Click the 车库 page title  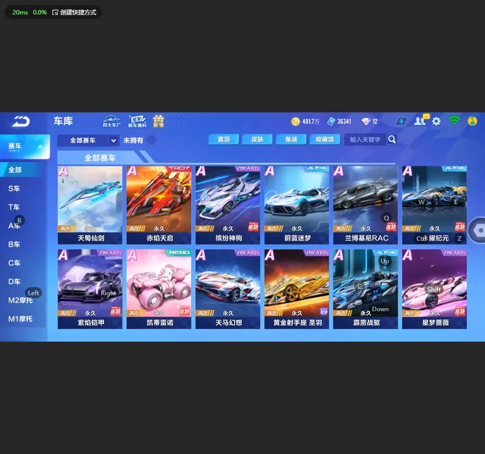[63, 121]
